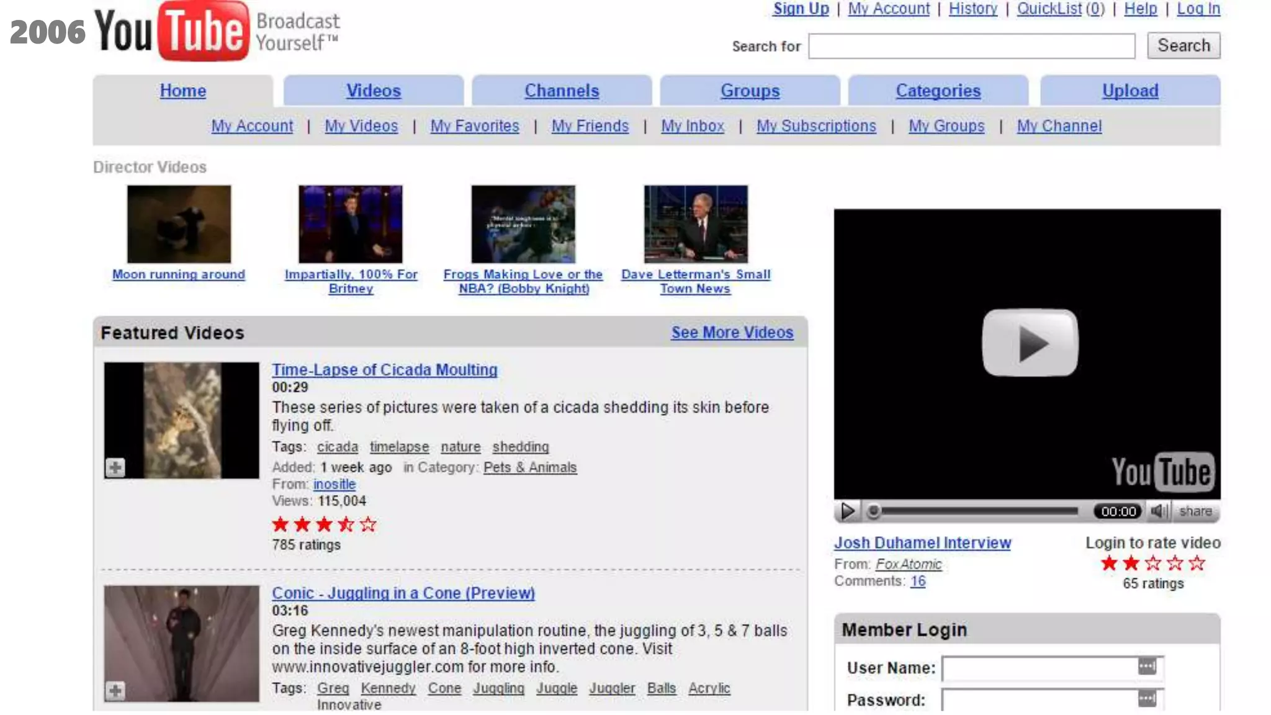Click the Search button

tap(1183, 45)
